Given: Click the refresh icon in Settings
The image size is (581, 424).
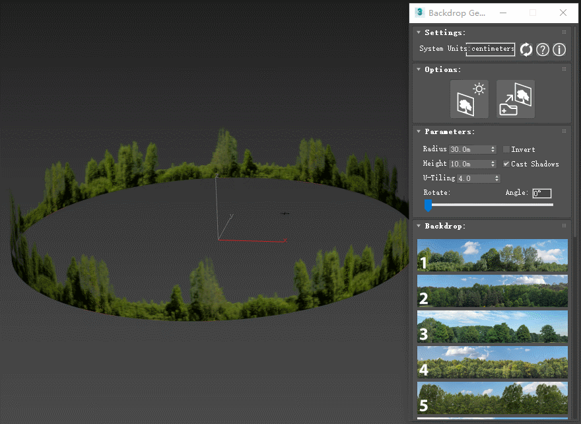Looking at the screenshot, I should [526, 50].
